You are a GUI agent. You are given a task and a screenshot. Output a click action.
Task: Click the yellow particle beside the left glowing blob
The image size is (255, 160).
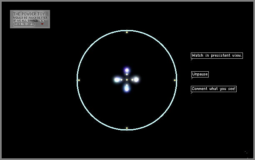[x=122, y=80]
